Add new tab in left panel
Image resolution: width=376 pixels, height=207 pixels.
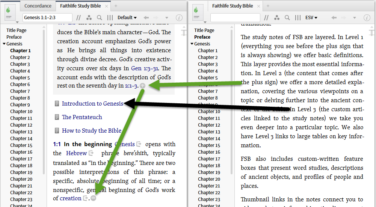coord(116,6)
